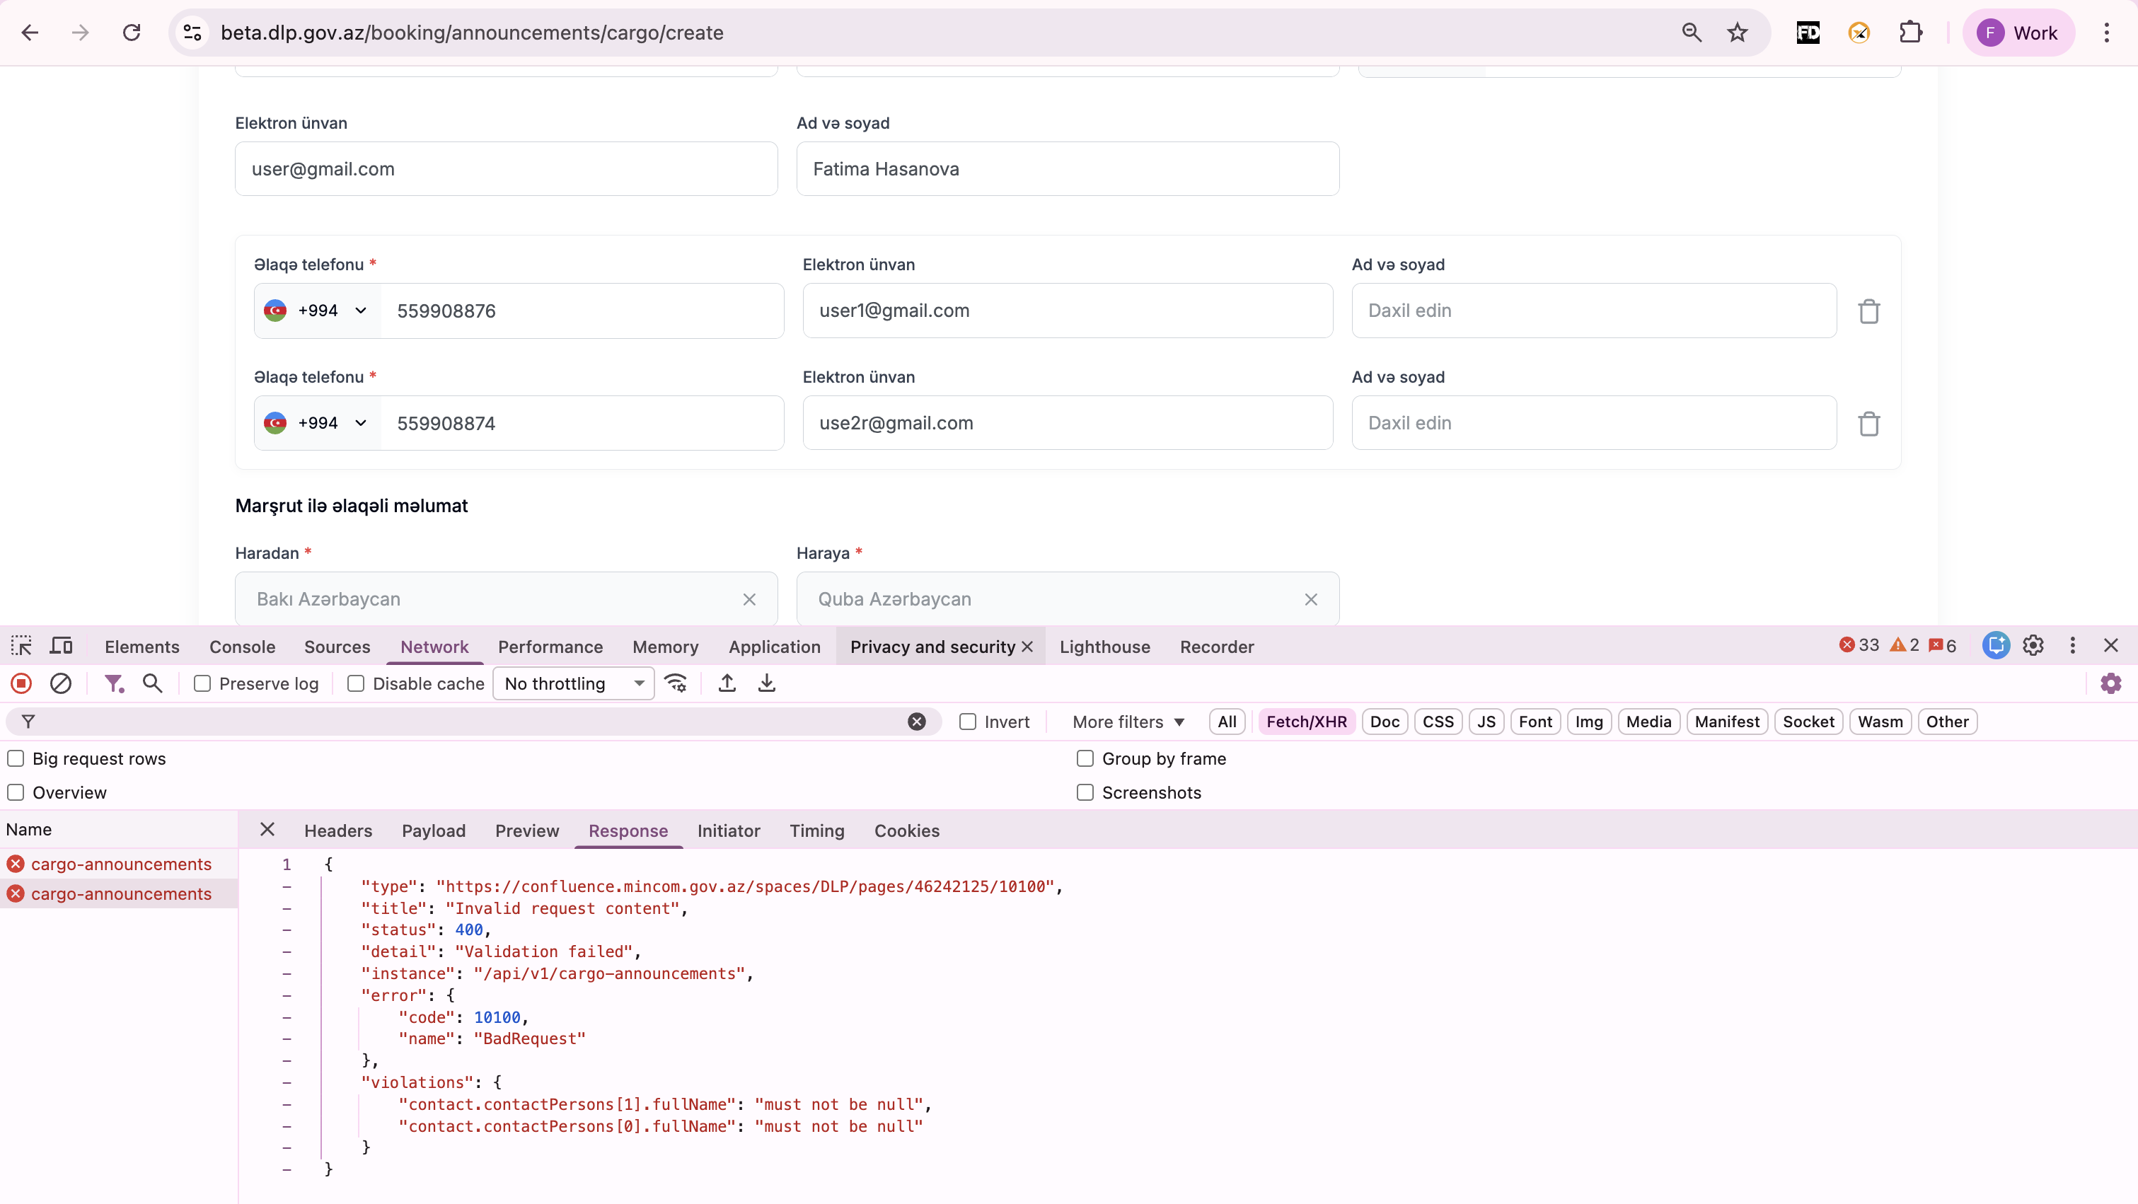Clear the Quba Azərbaycan destination field
Image resolution: width=2138 pixels, height=1204 pixels.
pos(1310,599)
